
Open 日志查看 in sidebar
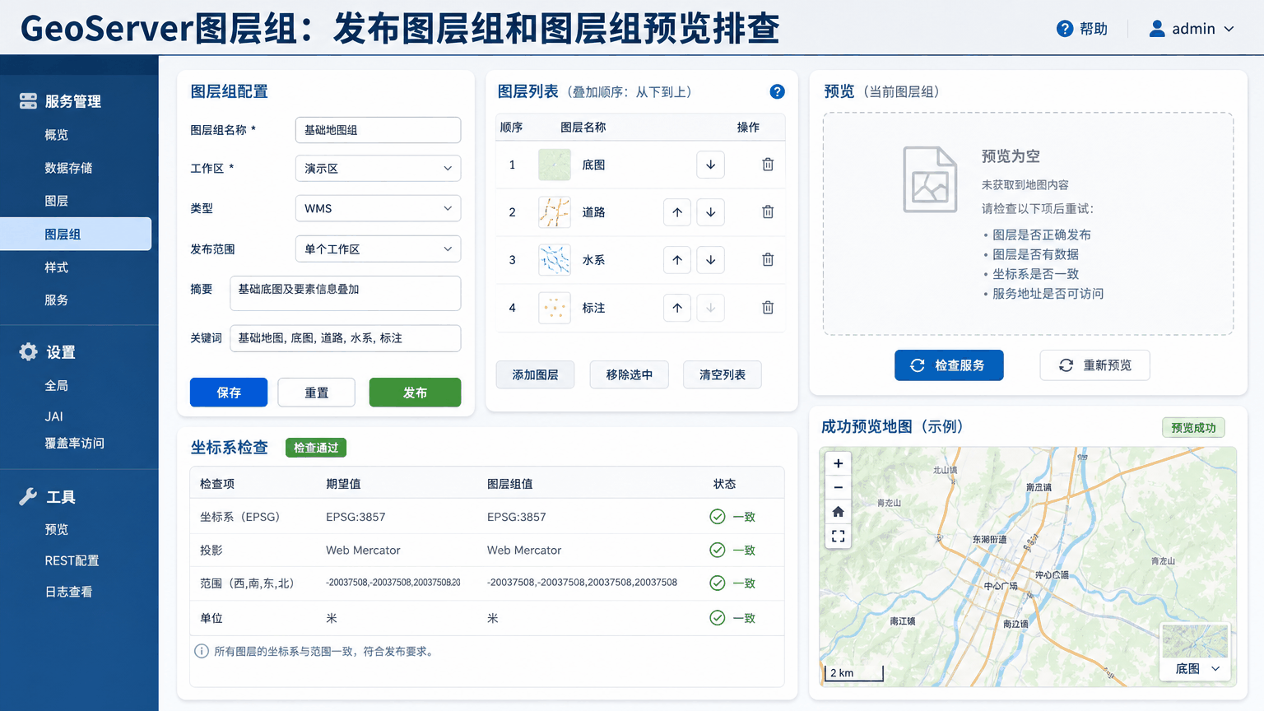(x=68, y=592)
